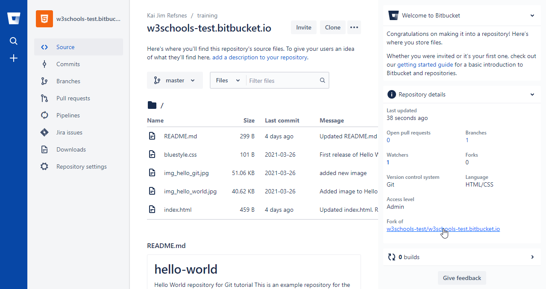Image resolution: width=546 pixels, height=289 pixels.
Task: Open the index.html file
Action: [178, 210]
